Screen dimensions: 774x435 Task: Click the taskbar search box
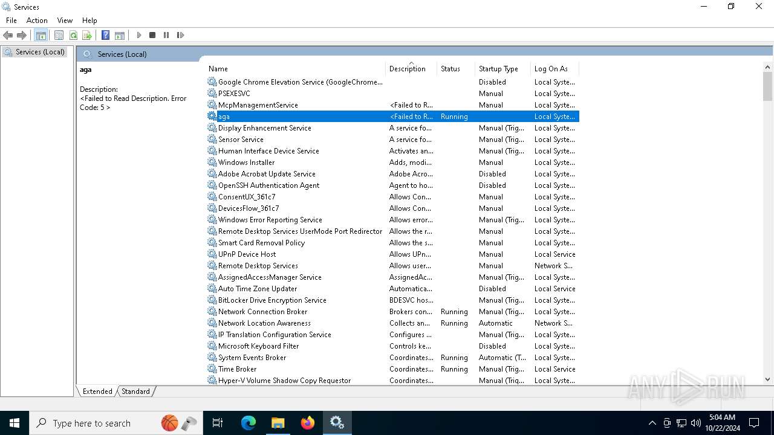[117, 423]
